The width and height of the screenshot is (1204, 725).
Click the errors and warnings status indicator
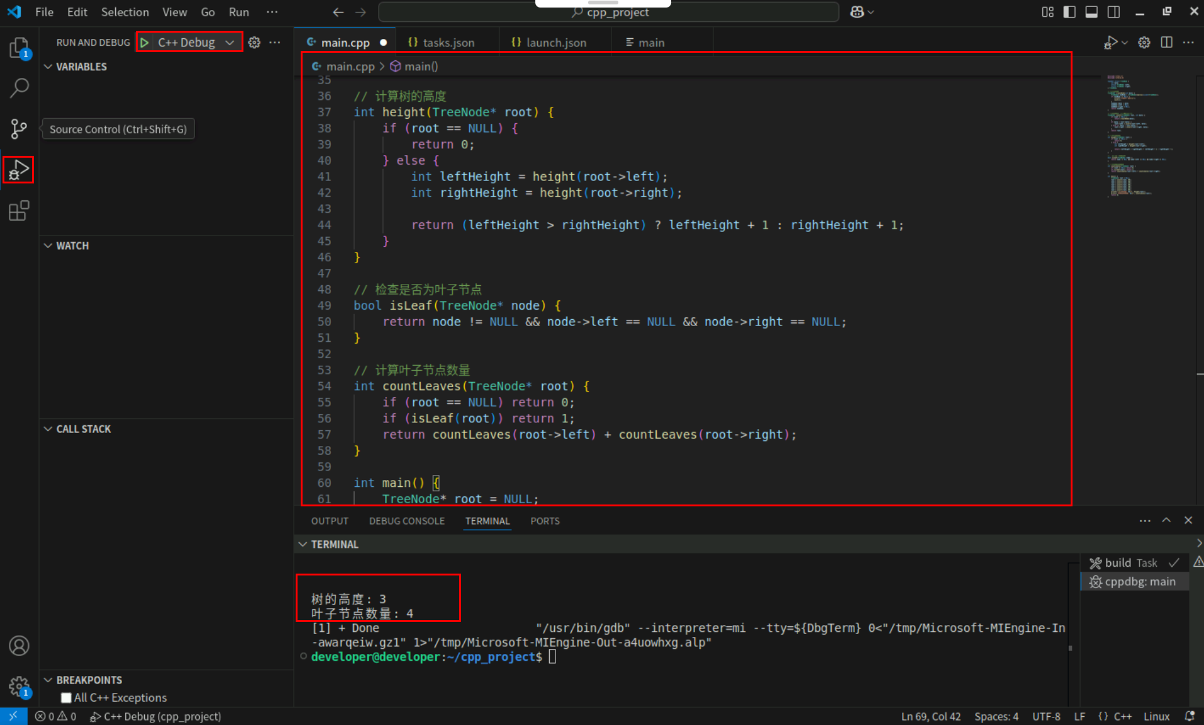(55, 716)
